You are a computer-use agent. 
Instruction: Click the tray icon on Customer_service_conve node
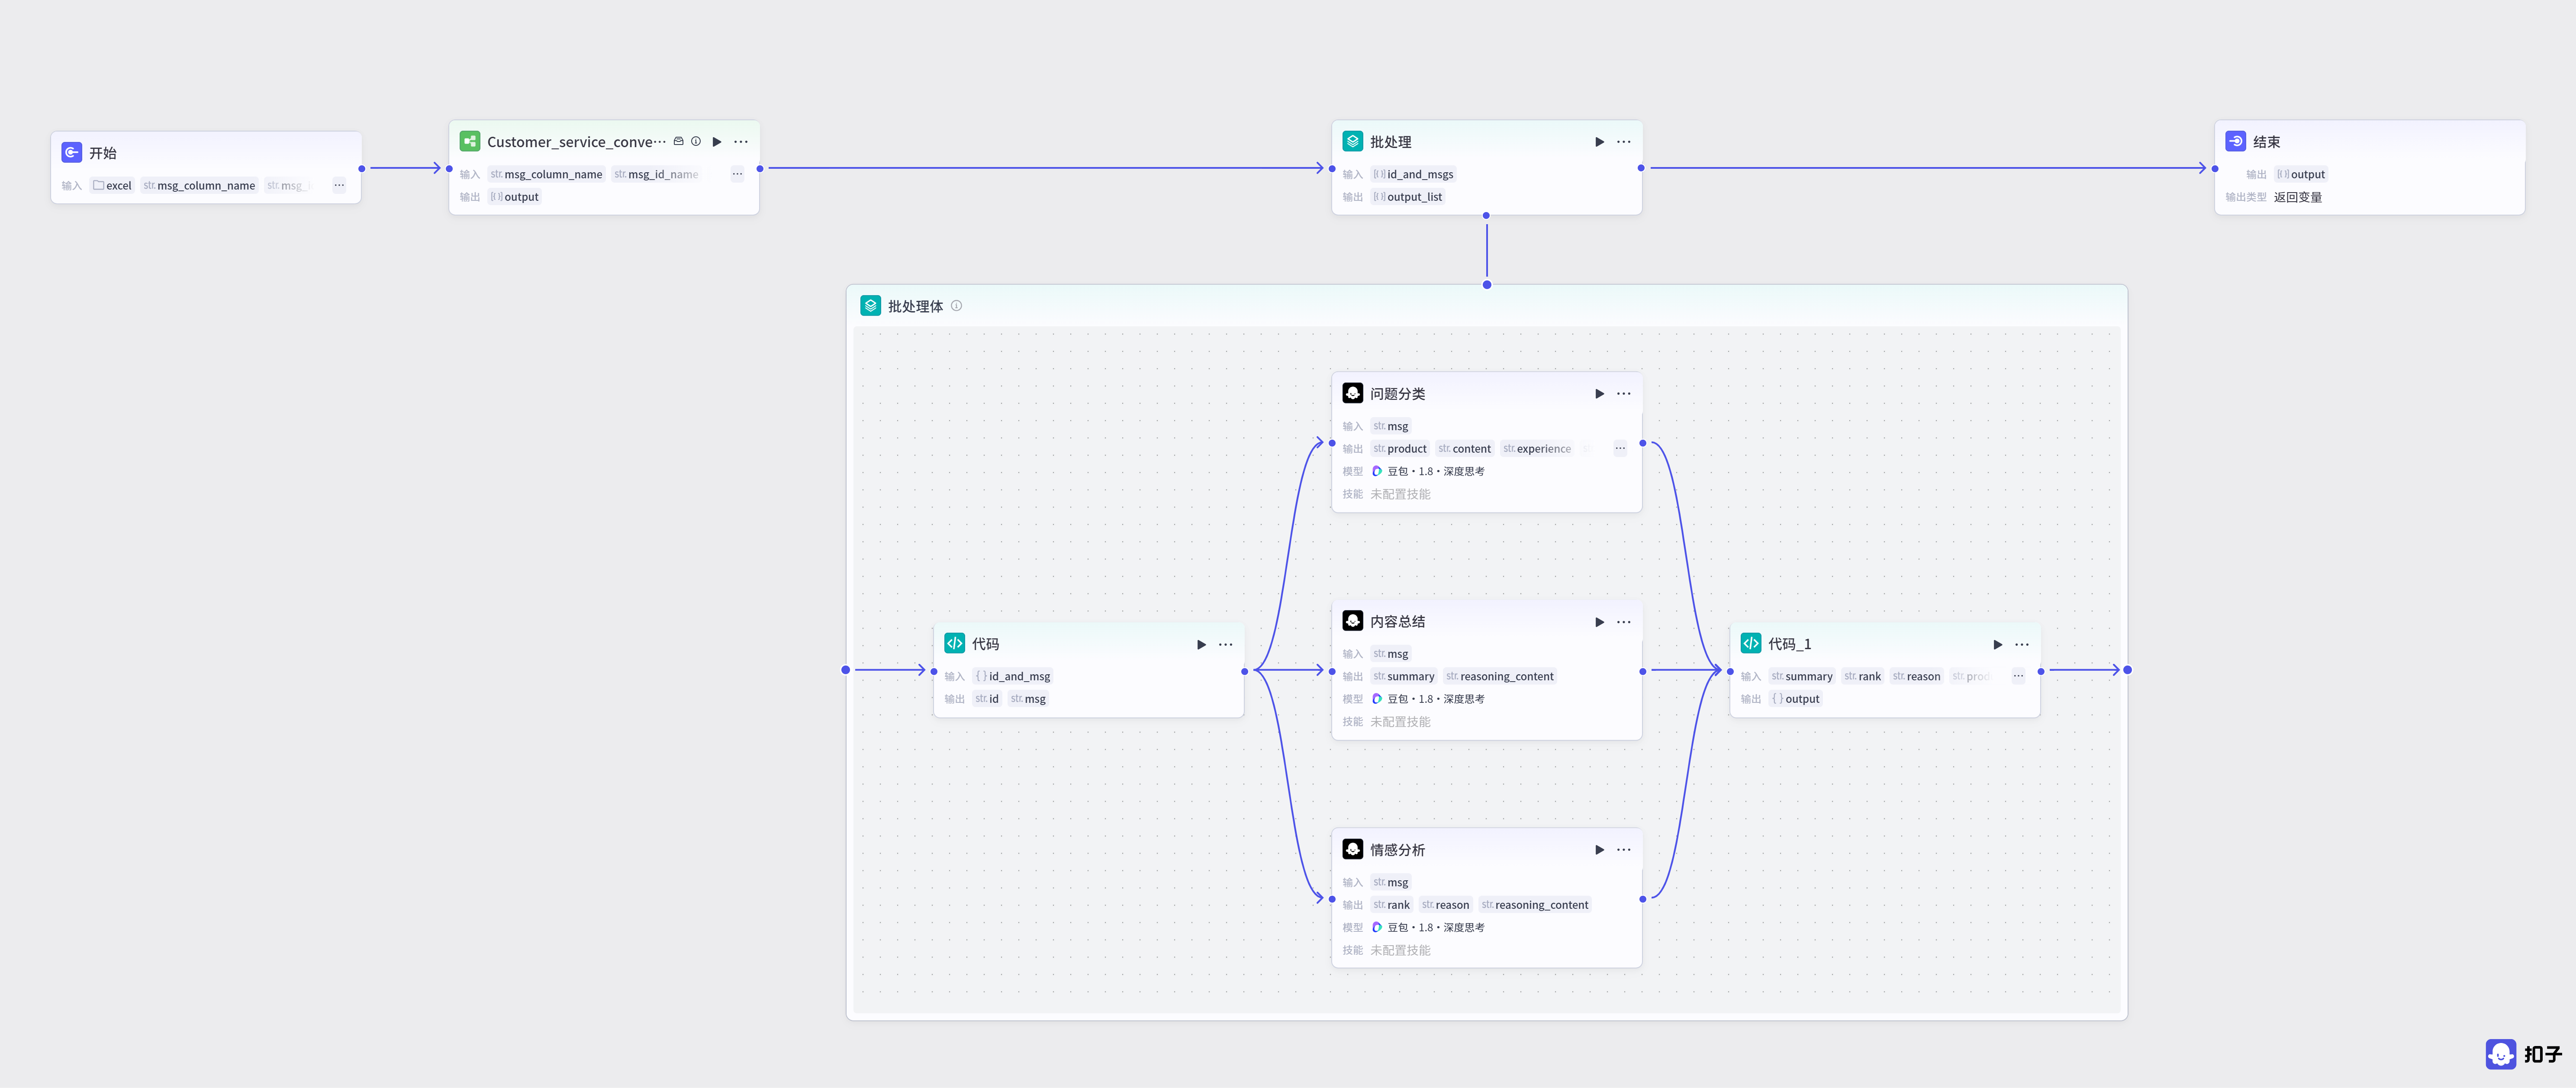coord(679,142)
